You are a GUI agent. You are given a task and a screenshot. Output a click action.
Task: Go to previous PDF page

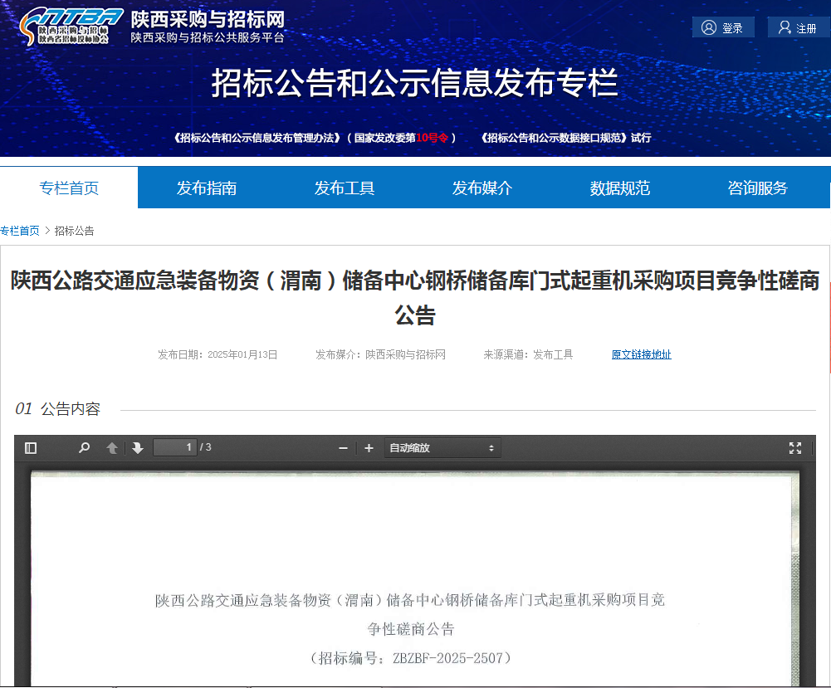tap(112, 448)
